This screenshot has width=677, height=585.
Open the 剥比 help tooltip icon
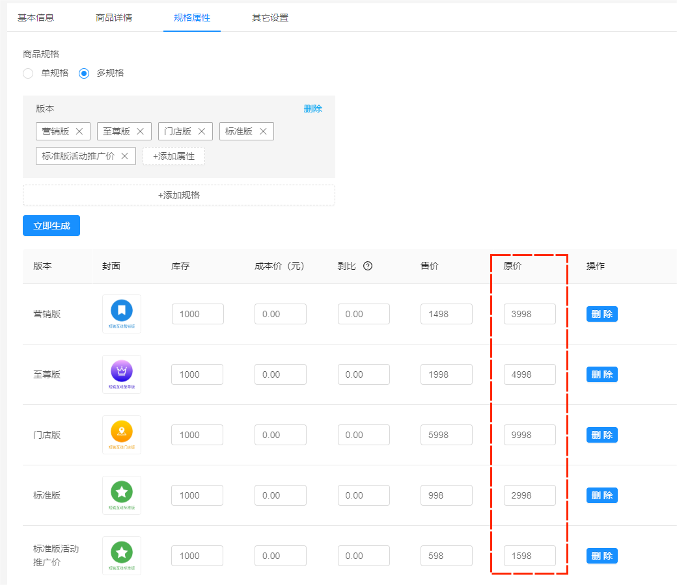(369, 266)
